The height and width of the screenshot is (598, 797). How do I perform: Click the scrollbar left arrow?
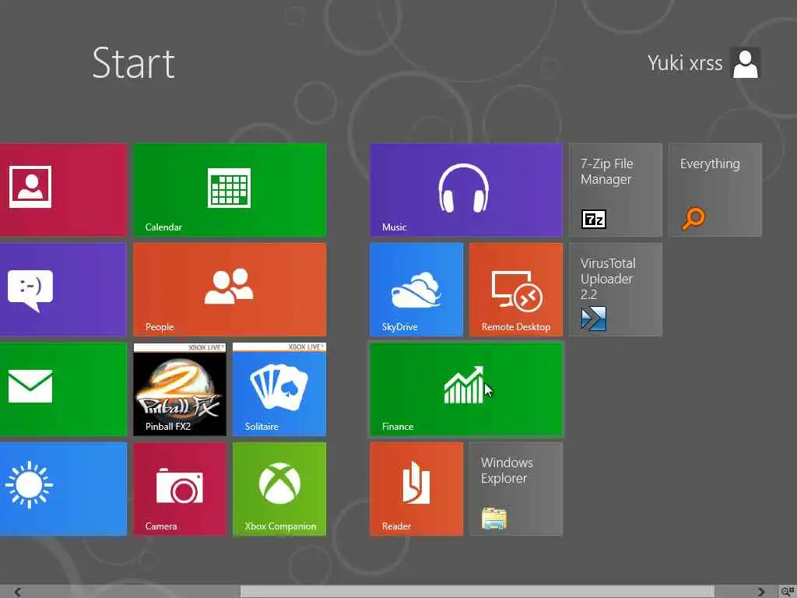coord(18,592)
